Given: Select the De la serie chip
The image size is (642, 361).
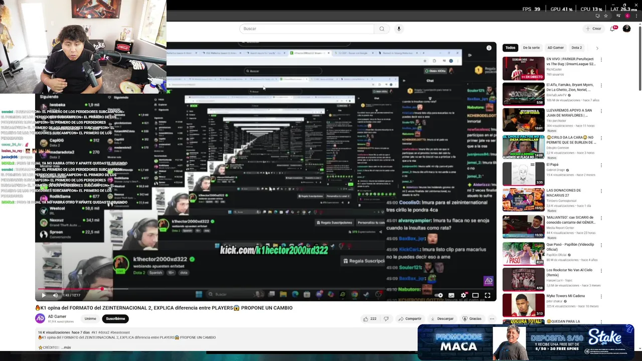Looking at the screenshot, I should (531, 48).
